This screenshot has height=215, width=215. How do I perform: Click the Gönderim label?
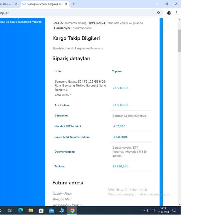point(61,116)
